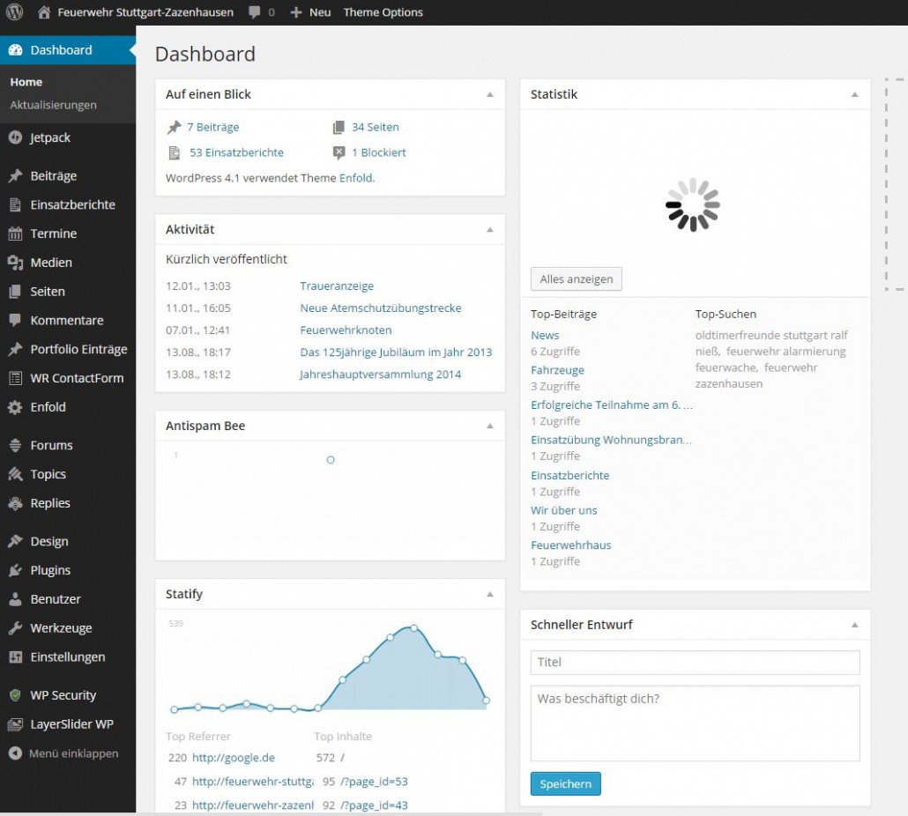Open Theme Options in the admin bar
This screenshot has width=908, height=816.
click(383, 12)
